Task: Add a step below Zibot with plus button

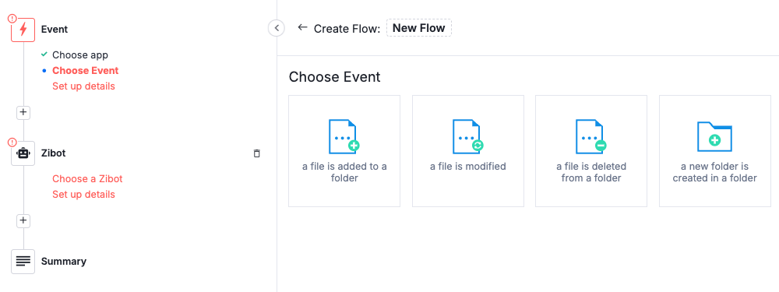Action: click(23, 220)
